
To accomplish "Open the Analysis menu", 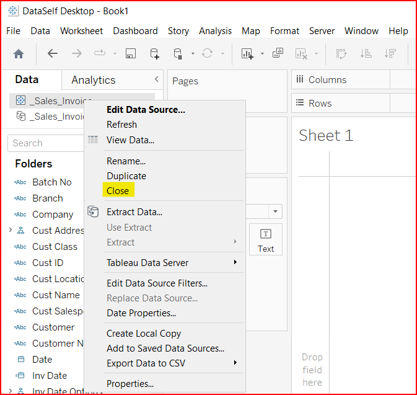I will pos(215,31).
